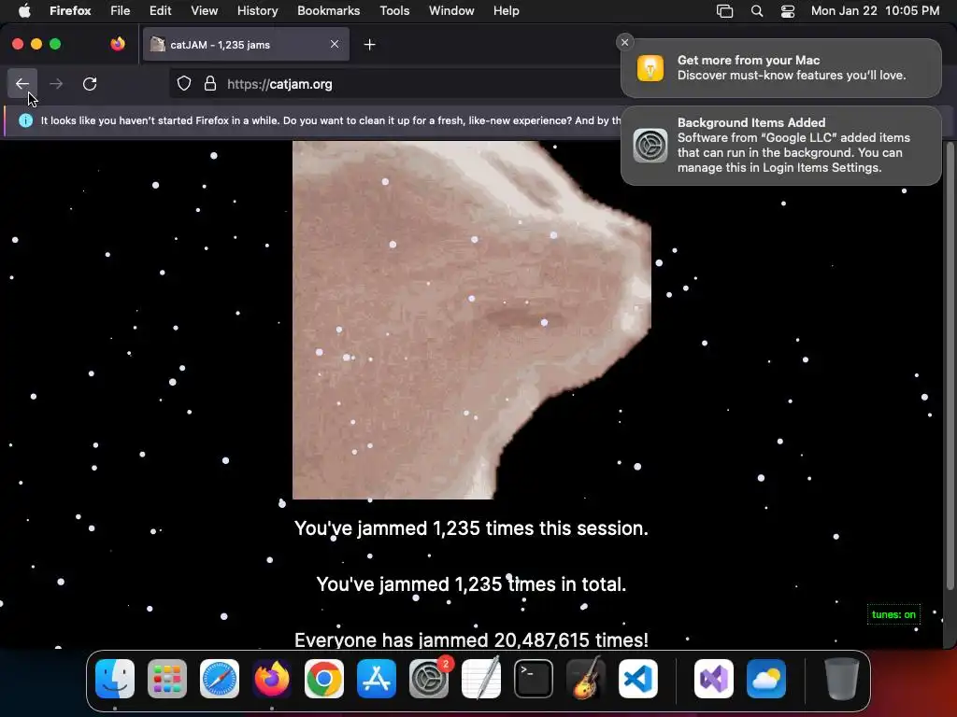Image resolution: width=957 pixels, height=717 pixels.
Task: Open Spotlight search in the menu bar
Action: tap(757, 11)
